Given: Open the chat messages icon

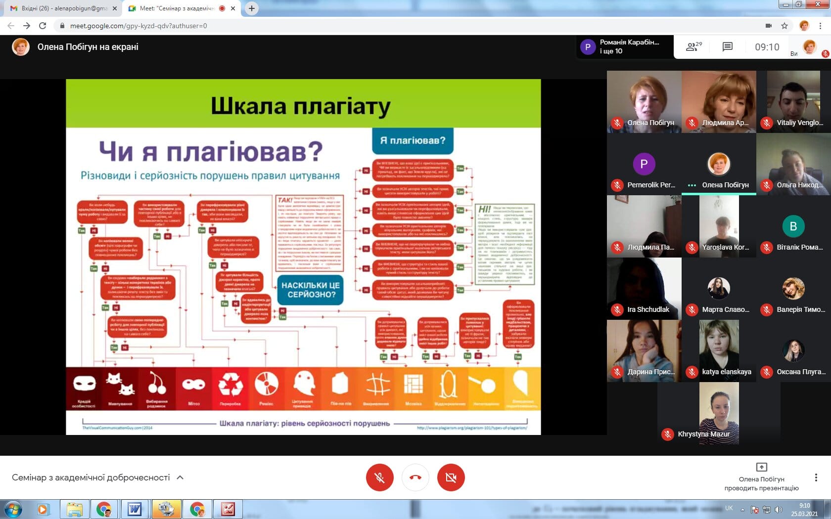Looking at the screenshot, I should 727,47.
